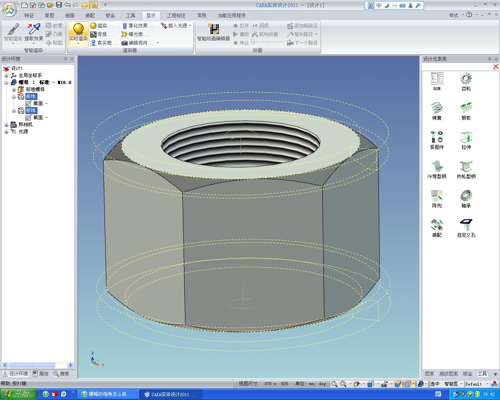Undo the last action

click(x=67, y=5)
